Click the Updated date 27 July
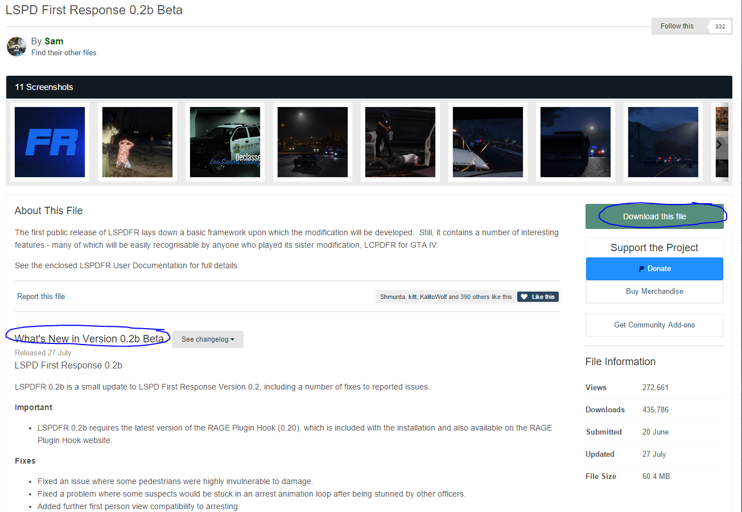Image resolution: width=742 pixels, height=512 pixels. (654, 454)
